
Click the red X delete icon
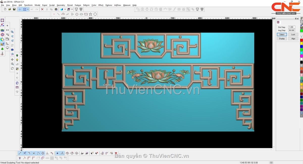click(42, 9)
